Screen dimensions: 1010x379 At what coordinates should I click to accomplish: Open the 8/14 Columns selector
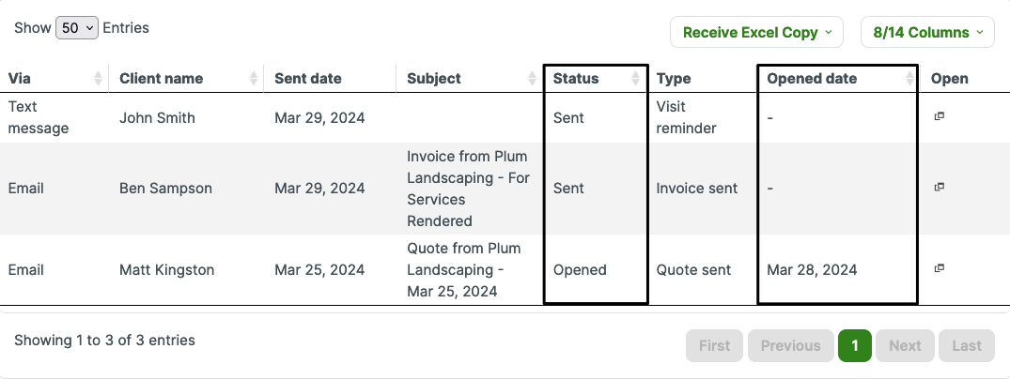[x=927, y=32]
